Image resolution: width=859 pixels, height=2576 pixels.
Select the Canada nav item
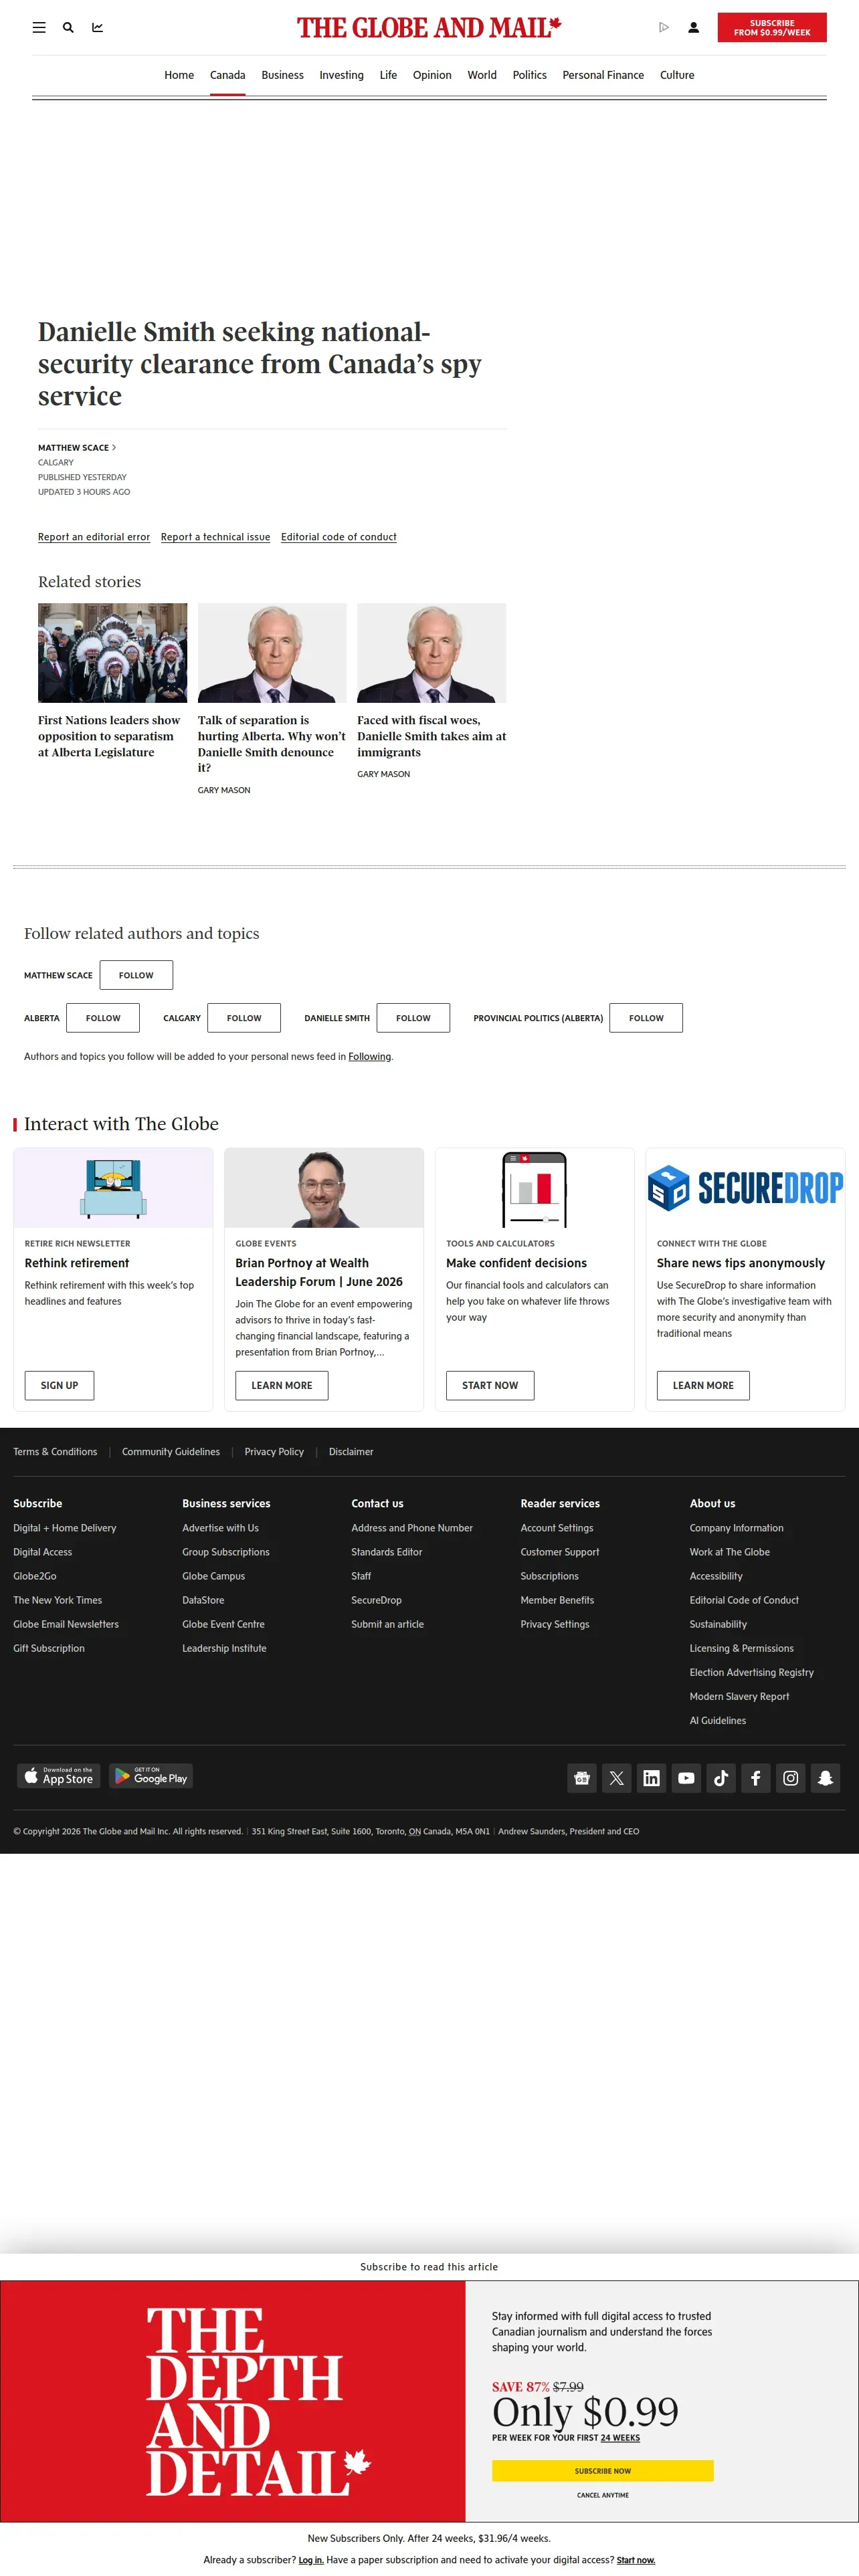[x=227, y=75]
